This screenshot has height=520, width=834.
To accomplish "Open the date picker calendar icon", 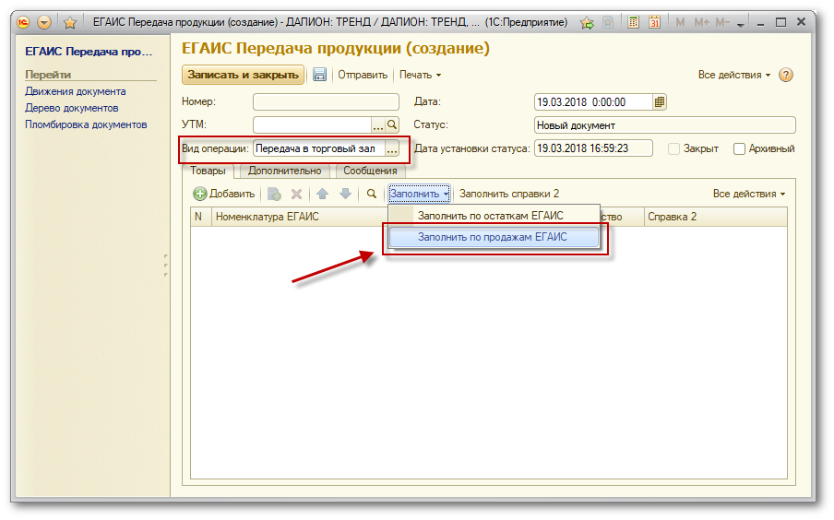I will [x=660, y=102].
